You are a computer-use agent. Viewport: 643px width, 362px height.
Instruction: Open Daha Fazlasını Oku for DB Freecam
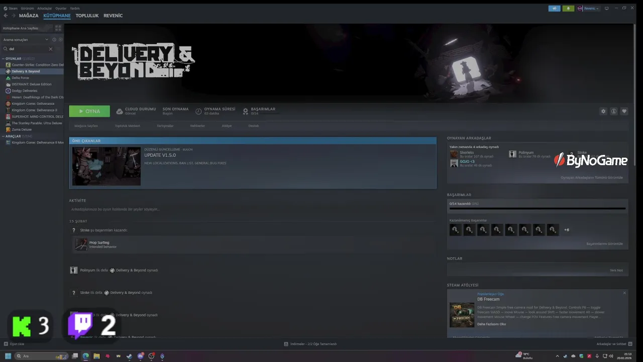pyautogui.click(x=491, y=324)
